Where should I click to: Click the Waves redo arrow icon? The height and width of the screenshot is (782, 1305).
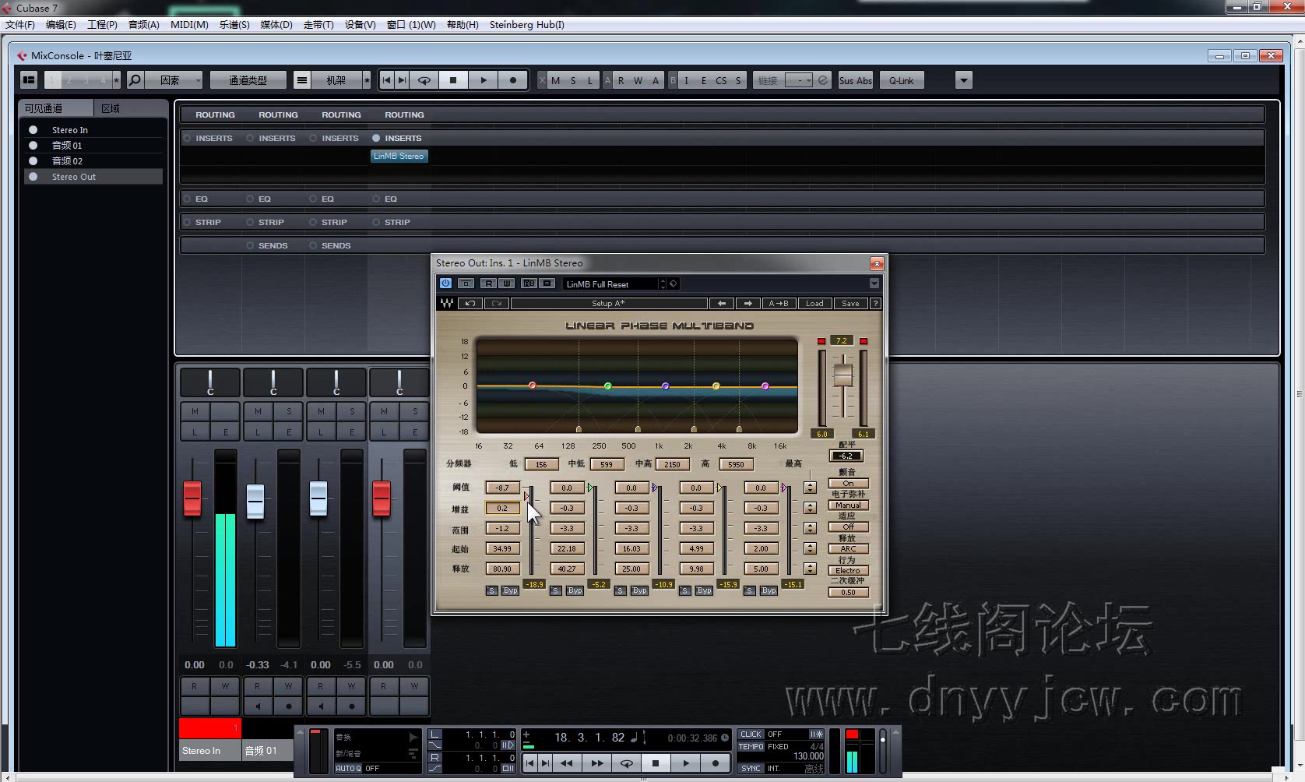(x=497, y=303)
